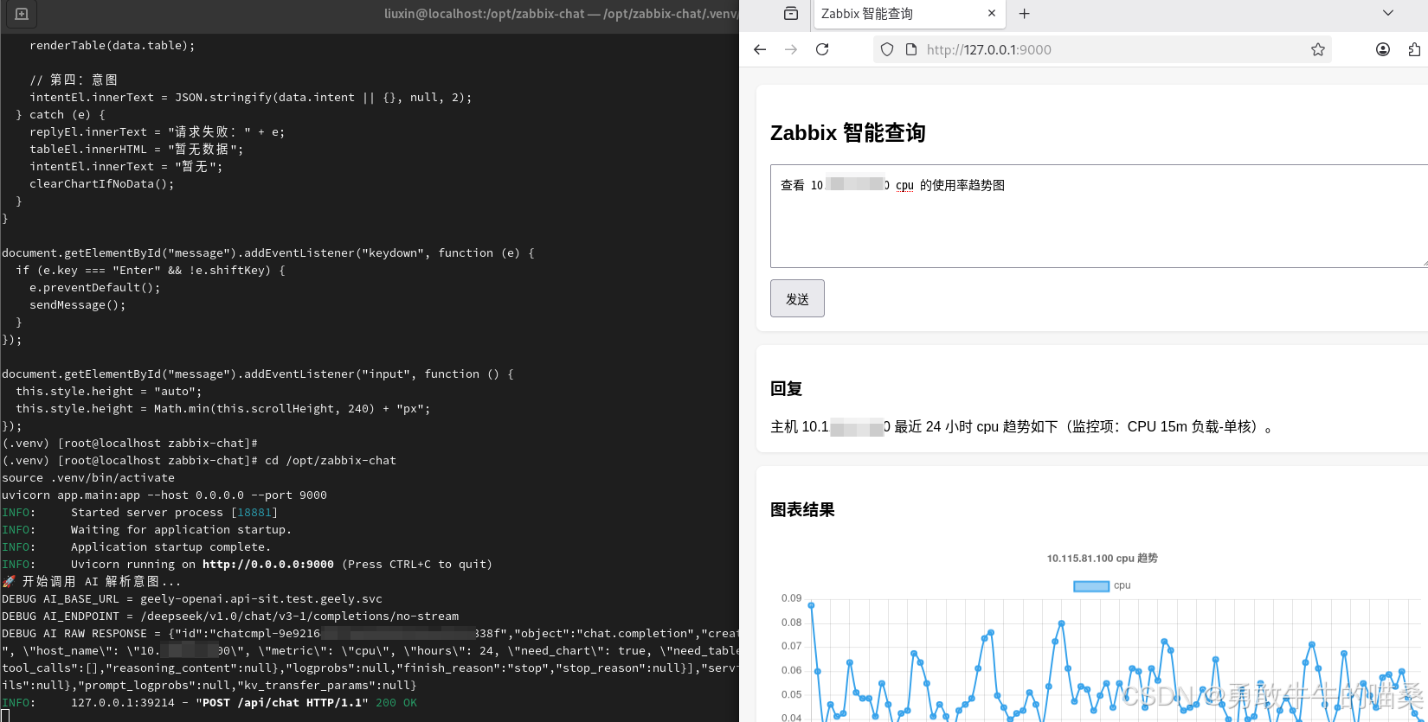Screen dimensions: 1428x722
Task: Click the 'DEBUG AI_ENDPOINT' terminal line
Action: pyautogui.click(x=230, y=617)
